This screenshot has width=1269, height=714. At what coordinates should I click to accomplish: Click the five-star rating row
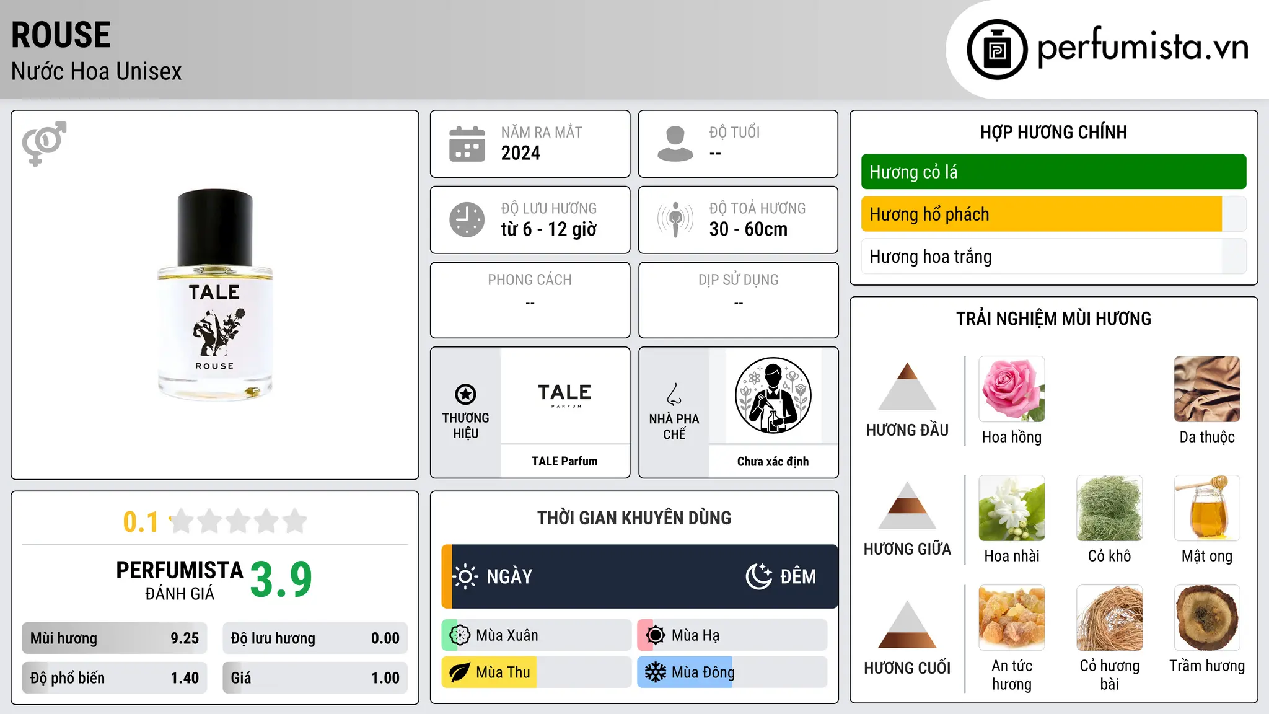(239, 521)
